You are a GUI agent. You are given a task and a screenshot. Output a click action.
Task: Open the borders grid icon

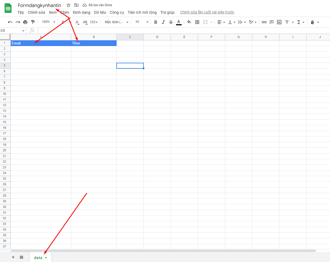(x=197, y=22)
